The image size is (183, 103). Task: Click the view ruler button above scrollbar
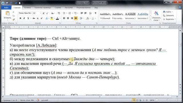tap(180, 27)
